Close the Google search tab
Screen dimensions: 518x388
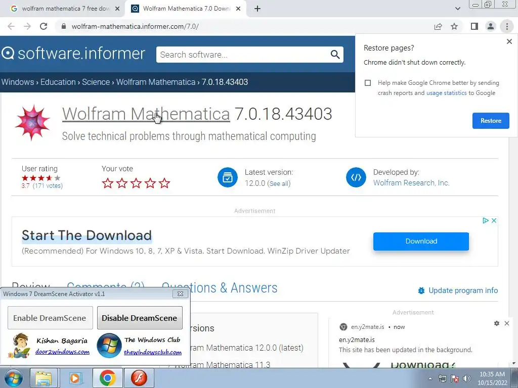coord(117,9)
